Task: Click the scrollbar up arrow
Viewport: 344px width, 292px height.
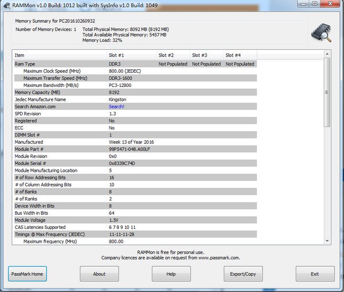Action: click(x=327, y=55)
